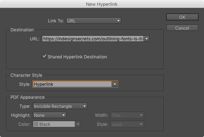Image resolution: width=204 pixels, height=137 pixels.
Task: Click the Shared Hyperlink Destination label text
Action: [77, 57]
